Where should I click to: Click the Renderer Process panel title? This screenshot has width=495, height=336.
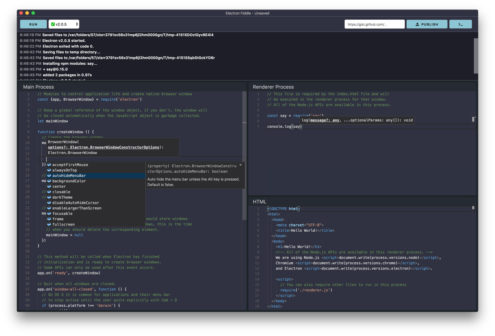pos(273,87)
